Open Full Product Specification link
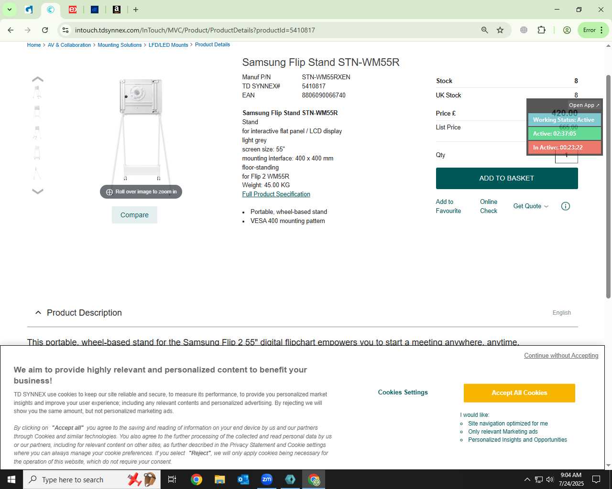Image resolution: width=612 pixels, height=489 pixels. click(x=276, y=194)
